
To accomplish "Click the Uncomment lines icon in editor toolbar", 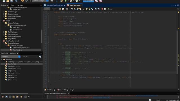I will tap(111, 9).
